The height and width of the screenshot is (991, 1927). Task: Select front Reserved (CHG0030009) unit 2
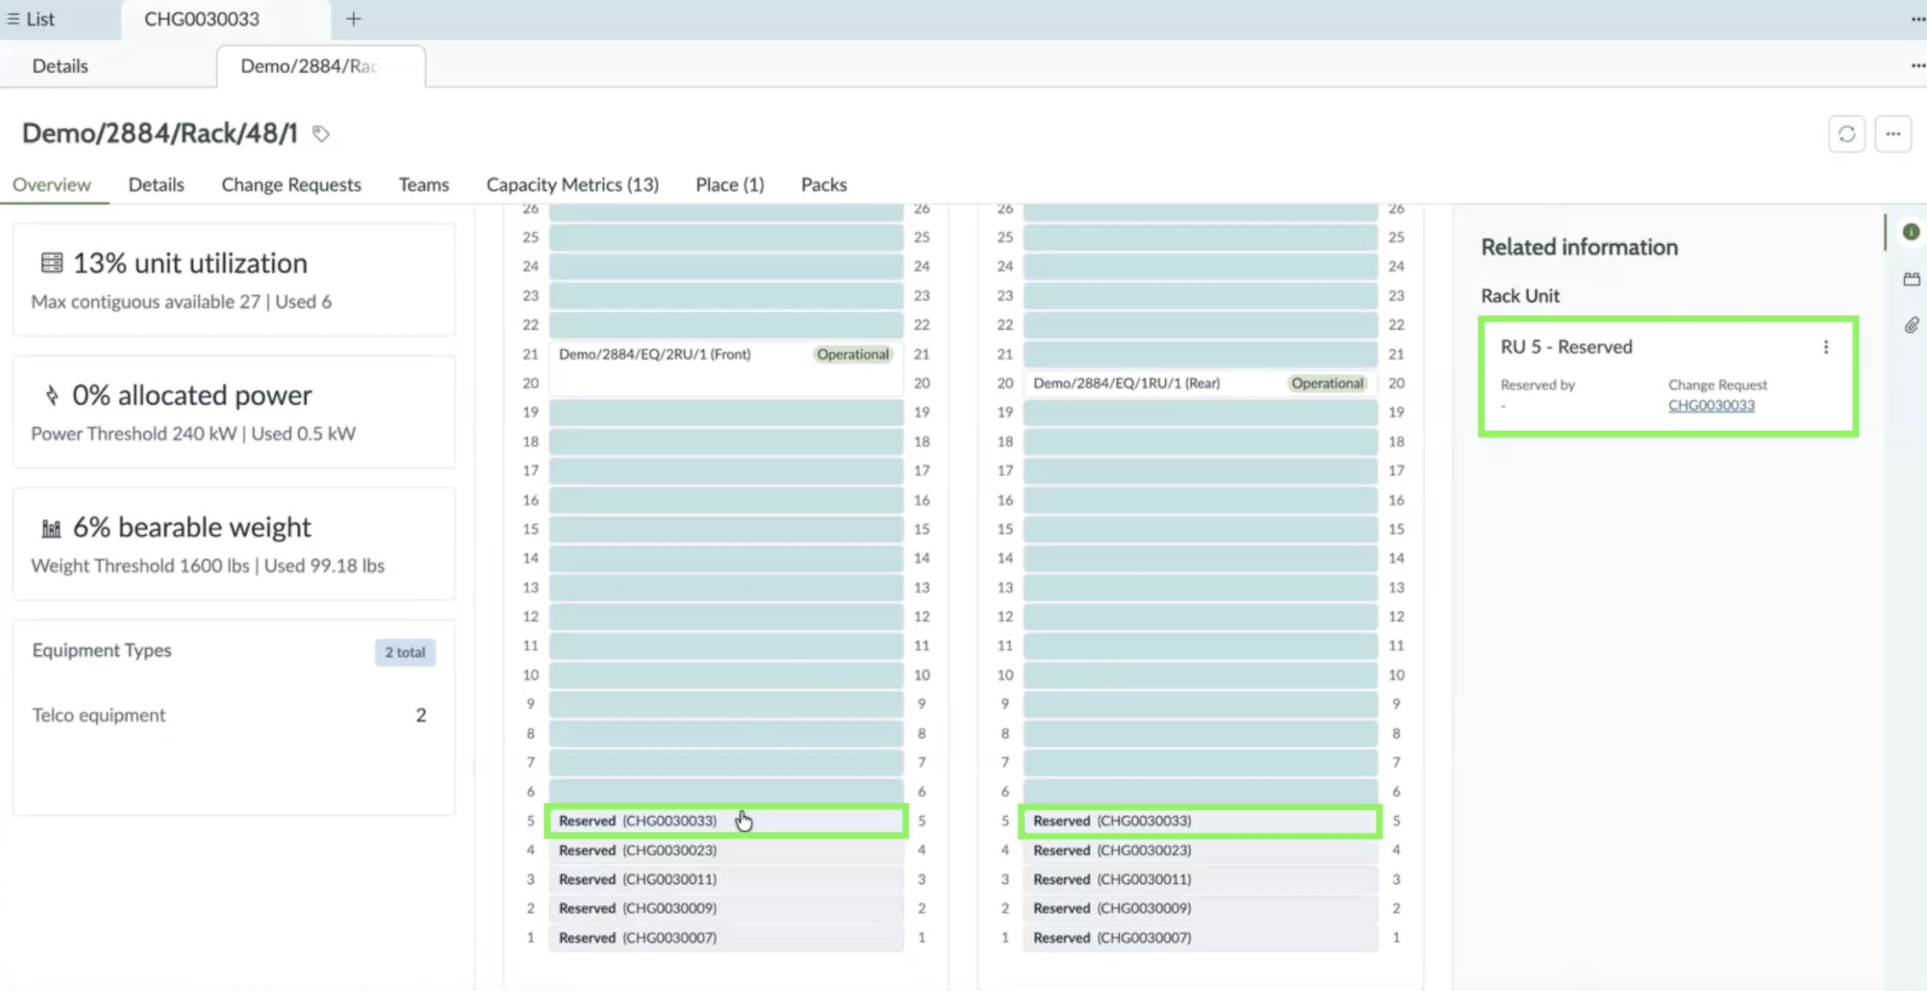726,908
